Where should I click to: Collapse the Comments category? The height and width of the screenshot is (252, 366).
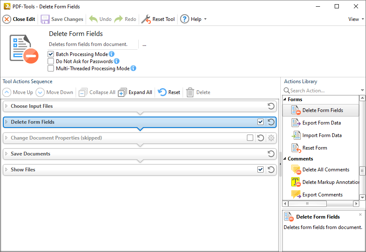point(285,158)
